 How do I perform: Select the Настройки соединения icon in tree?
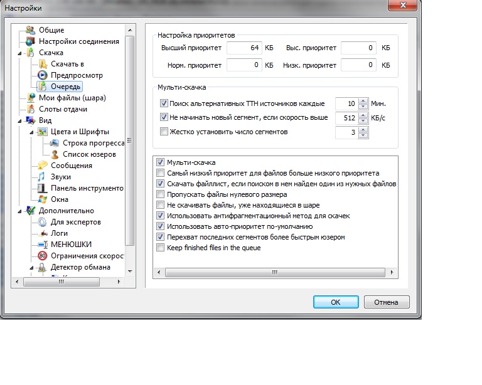coord(31,41)
